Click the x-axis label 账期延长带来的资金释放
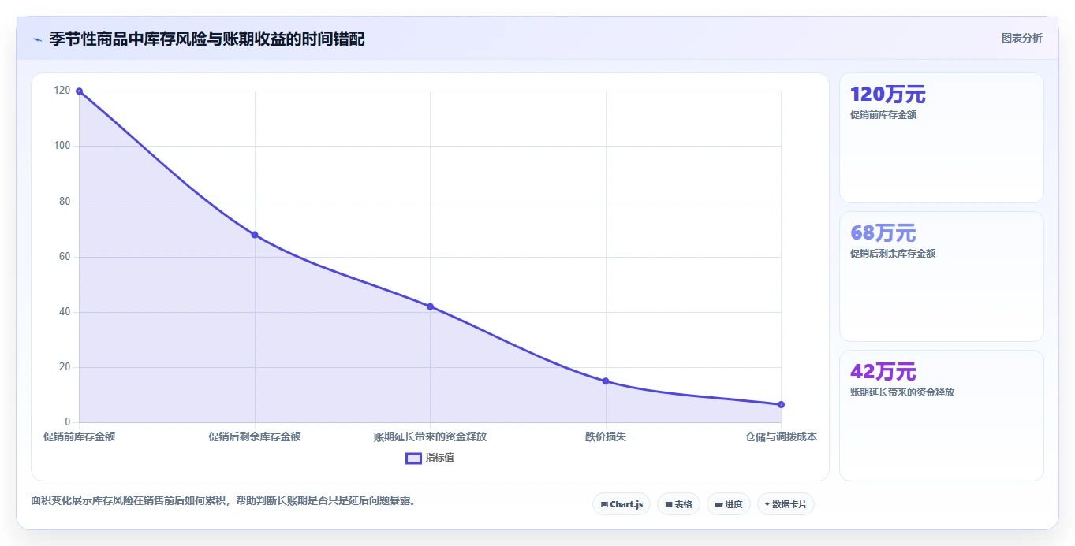 (430, 436)
